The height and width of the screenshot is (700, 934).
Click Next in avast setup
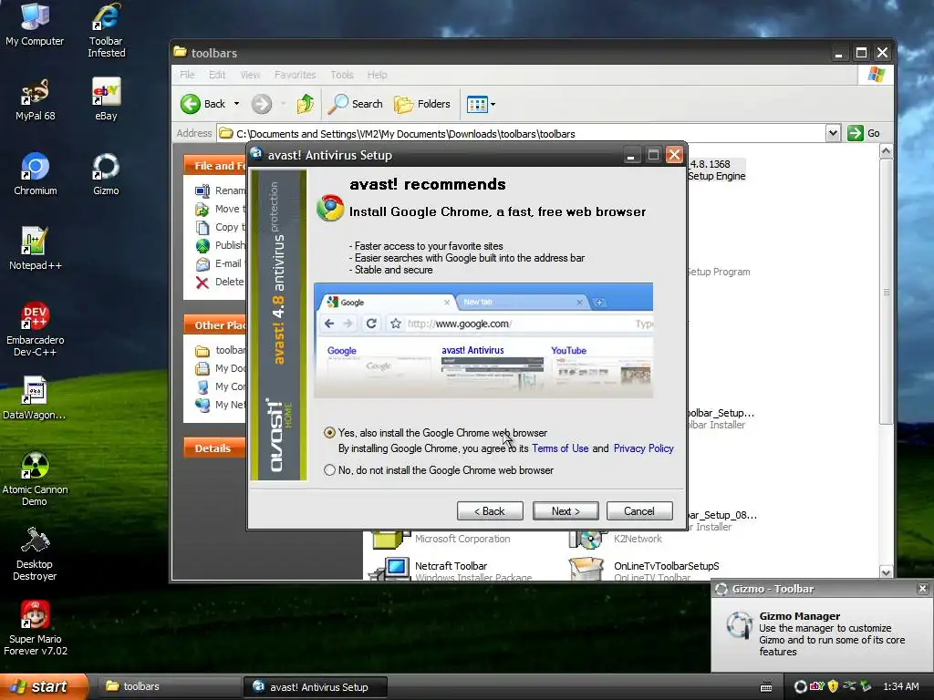566,511
